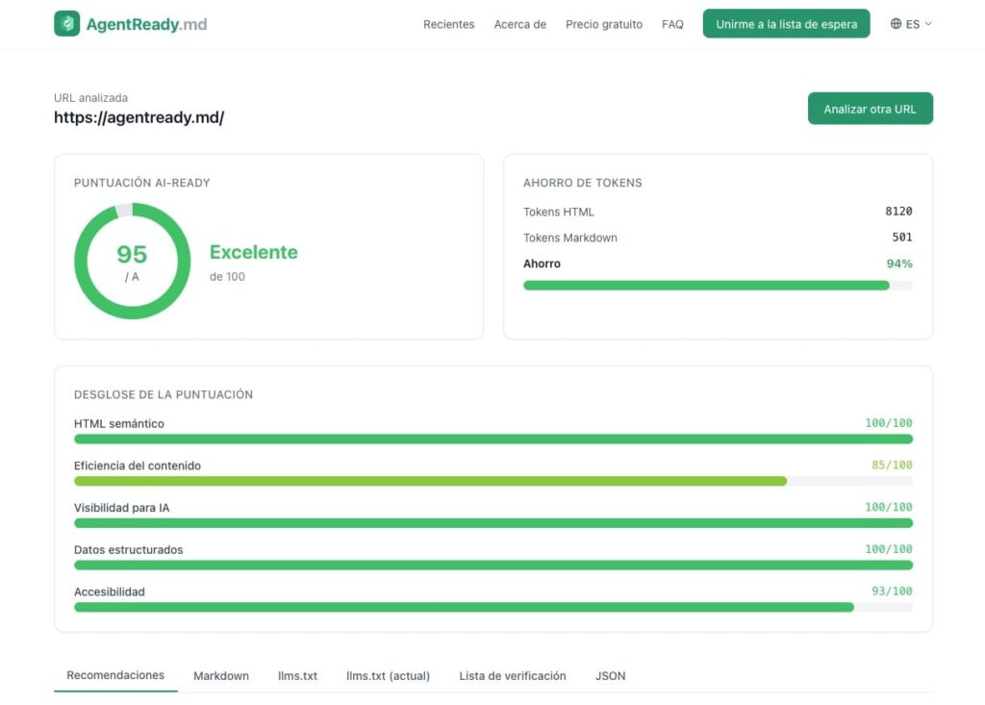Switch to the Markdown tab
985x705 pixels.
[x=221, y=676]
